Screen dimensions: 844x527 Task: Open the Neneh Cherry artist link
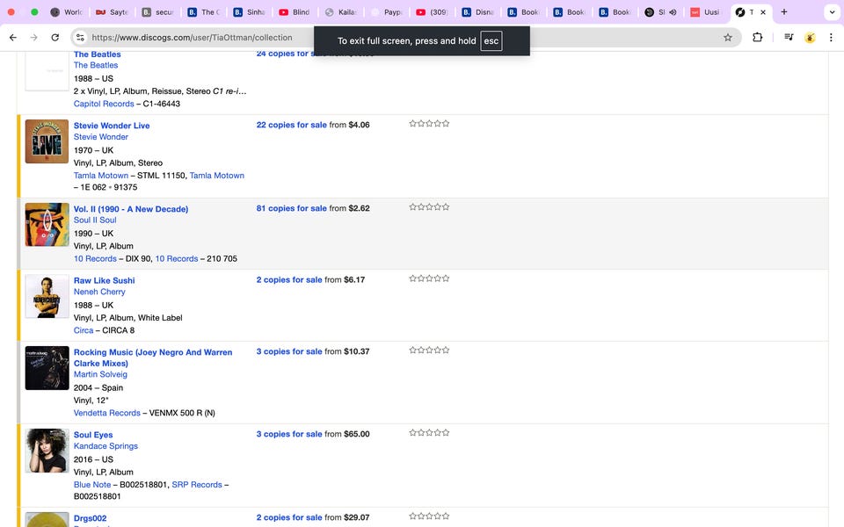tap(99, 292)
